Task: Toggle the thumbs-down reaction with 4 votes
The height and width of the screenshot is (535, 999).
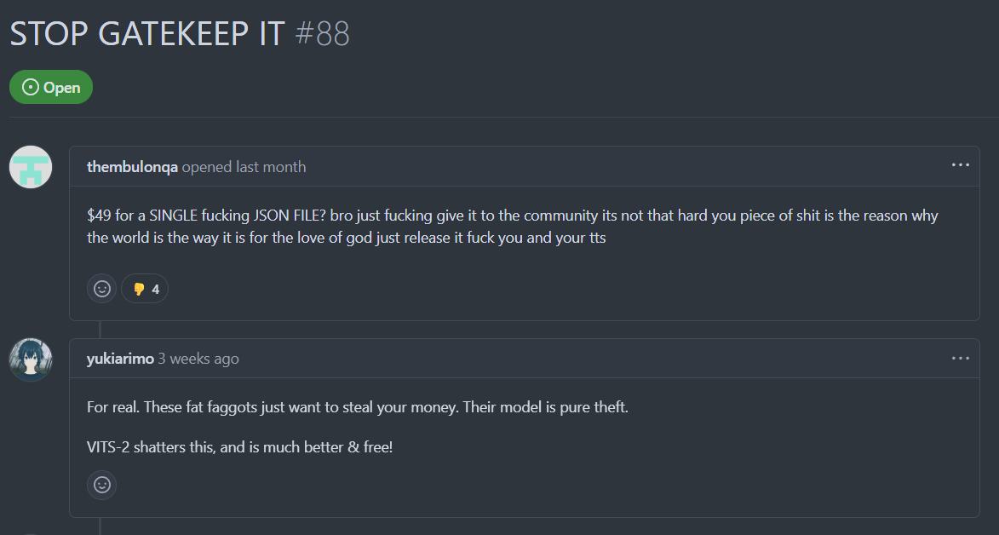Action: tap(146, 289)
